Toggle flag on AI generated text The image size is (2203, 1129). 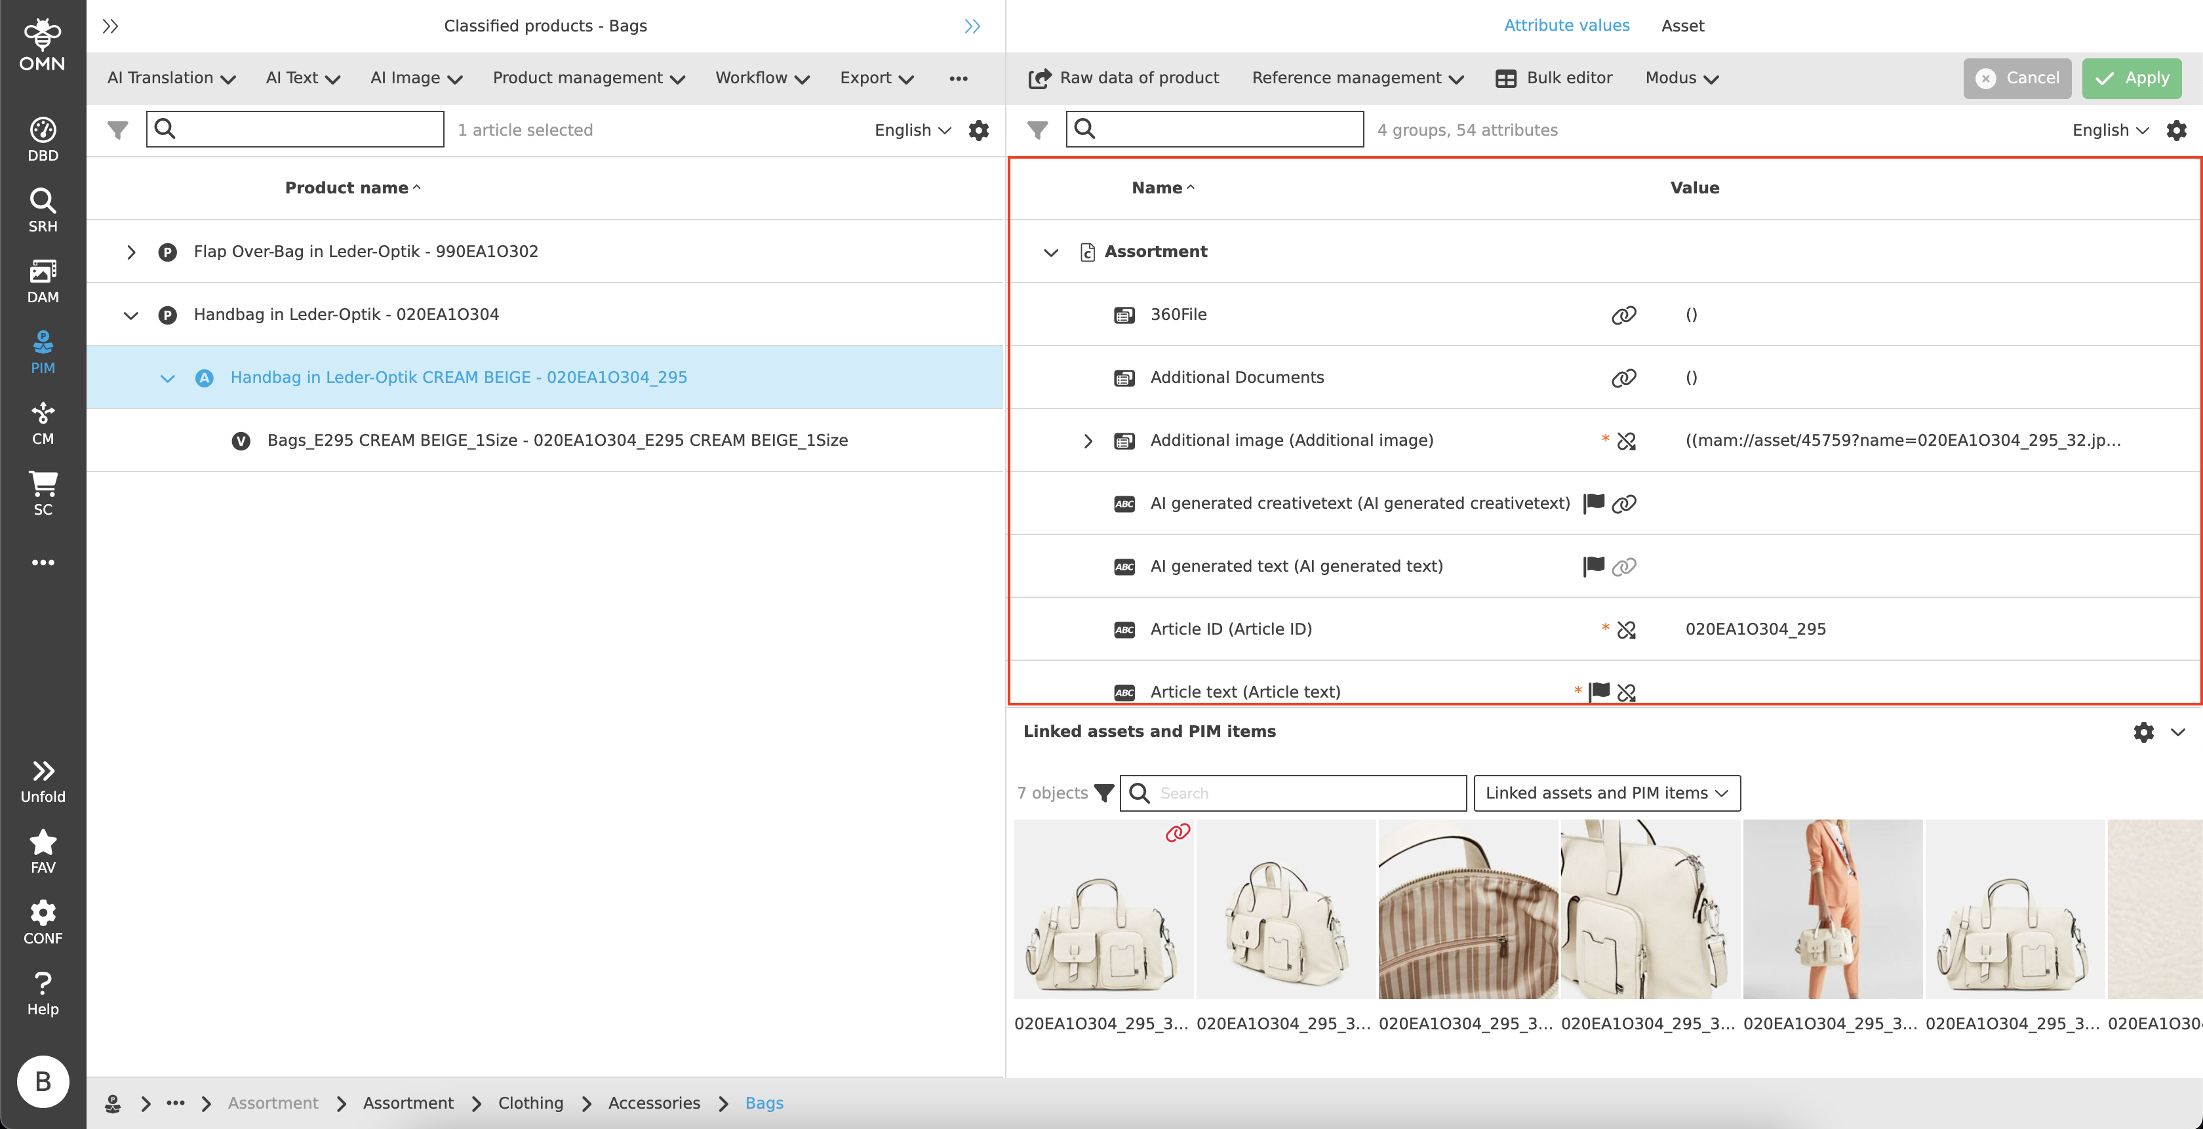coord(1593,565)
